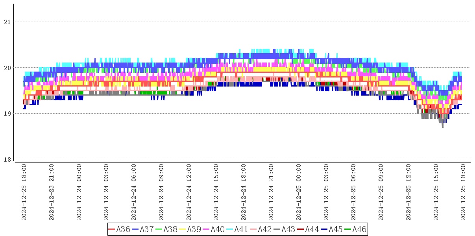
Task: Select the 2024-12-24 00:00 time axis label
Action: (79, 192)
